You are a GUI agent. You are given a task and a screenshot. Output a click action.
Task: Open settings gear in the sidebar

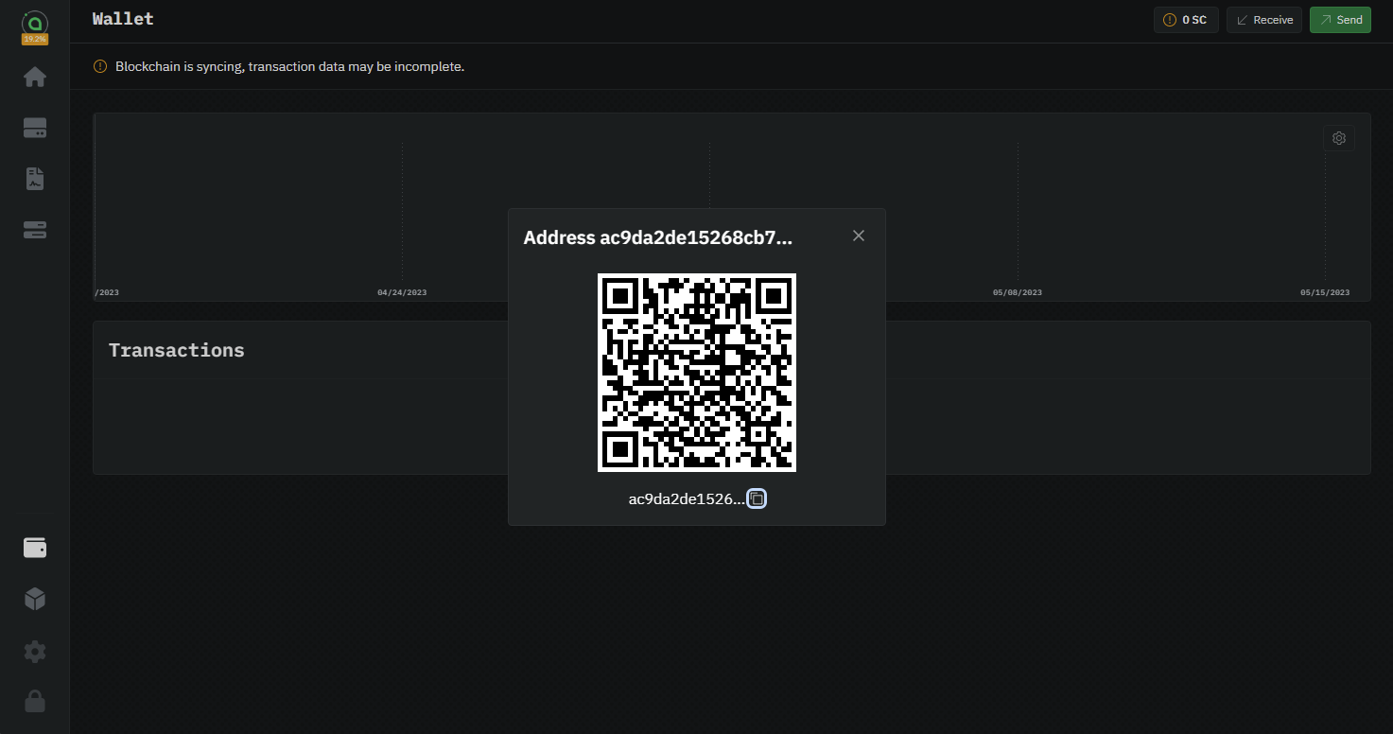[35, 651]
